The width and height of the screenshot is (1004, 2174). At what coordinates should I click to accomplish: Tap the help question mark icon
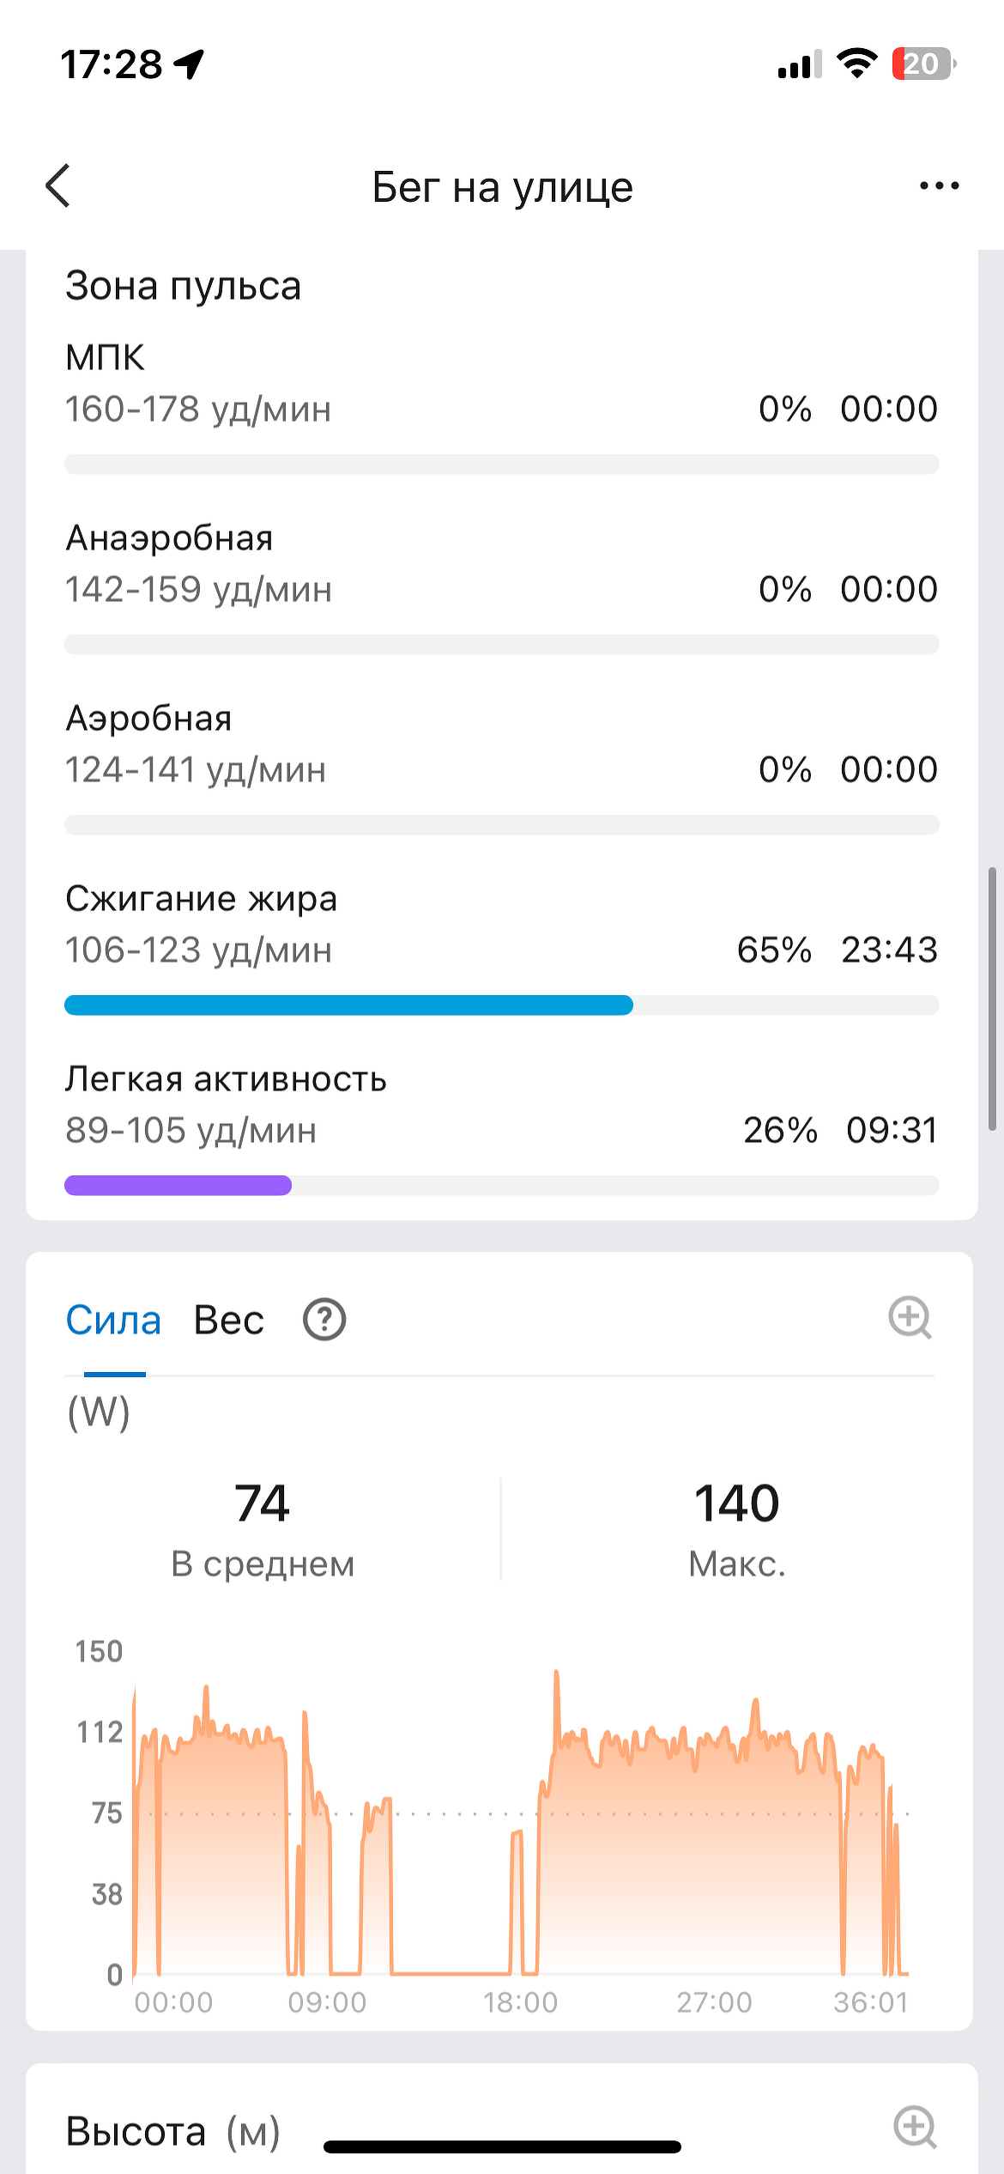point(324,1320)
